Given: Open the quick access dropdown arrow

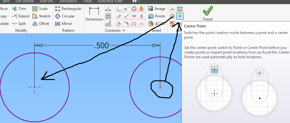Looking at the screenshot, I should pos(139,1).
